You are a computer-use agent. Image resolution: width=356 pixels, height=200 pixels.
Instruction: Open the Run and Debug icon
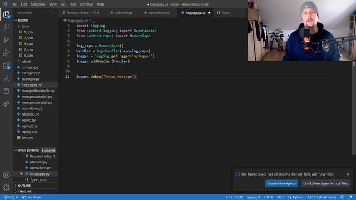6,53
